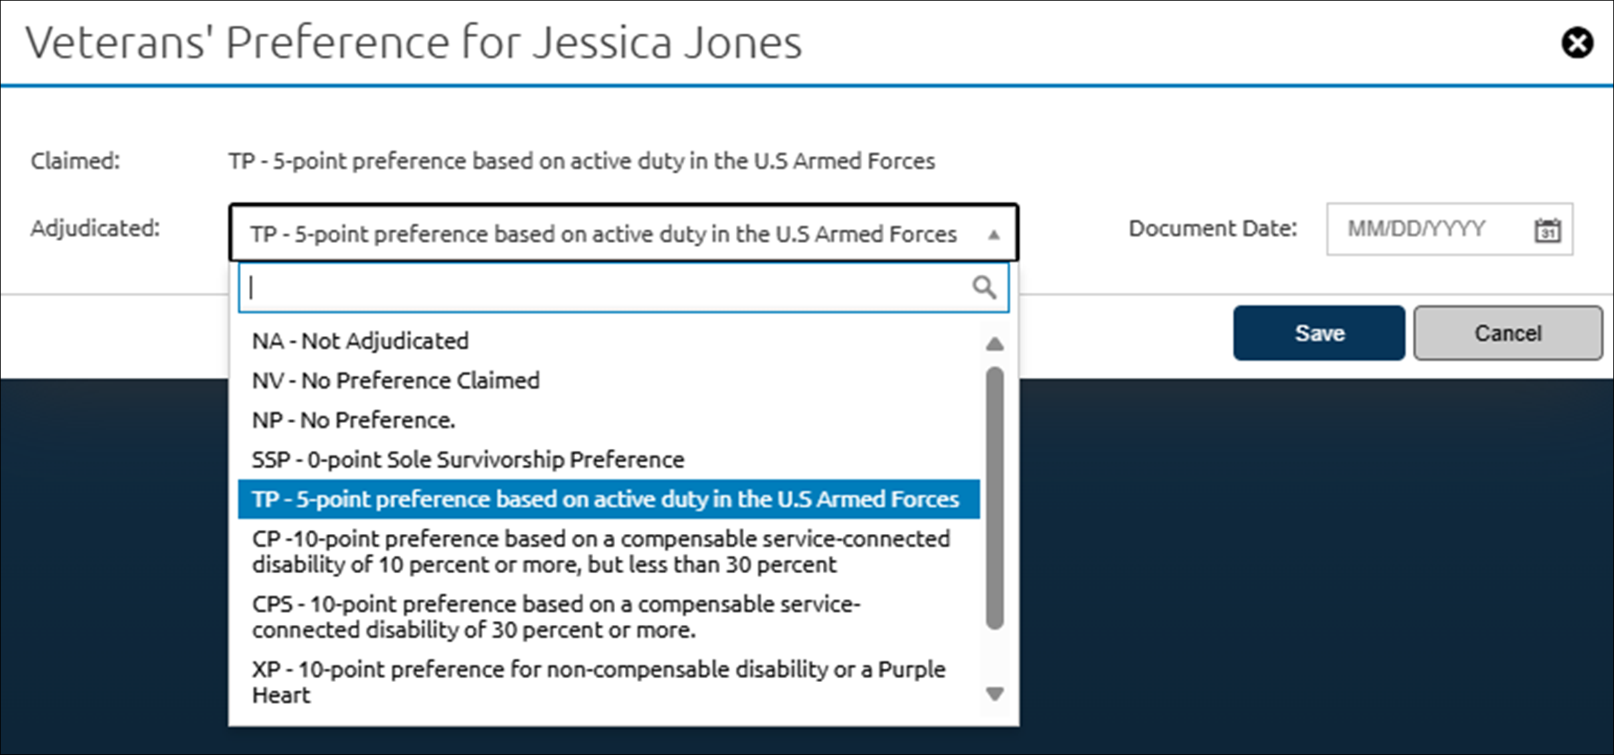
Task: Open the Document Date calendar picker
Action: pyautogui.click(x=1548, y=230)
